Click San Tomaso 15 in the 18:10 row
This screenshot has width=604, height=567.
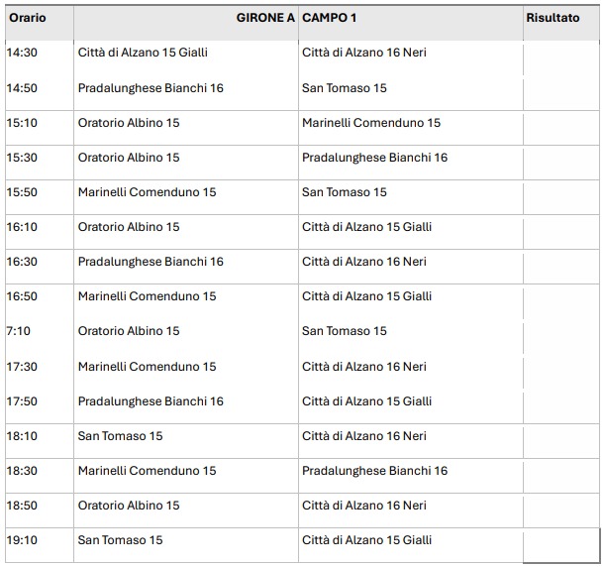[x=120, y=436]
